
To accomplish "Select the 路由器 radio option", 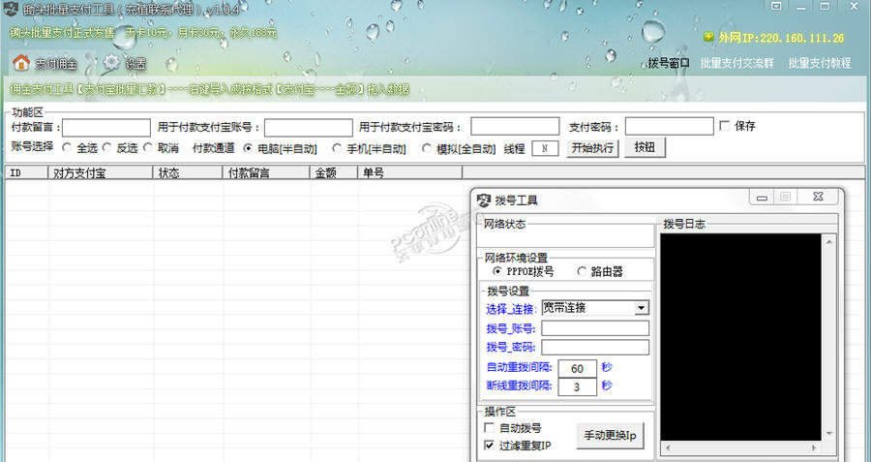I will point(582,271).
